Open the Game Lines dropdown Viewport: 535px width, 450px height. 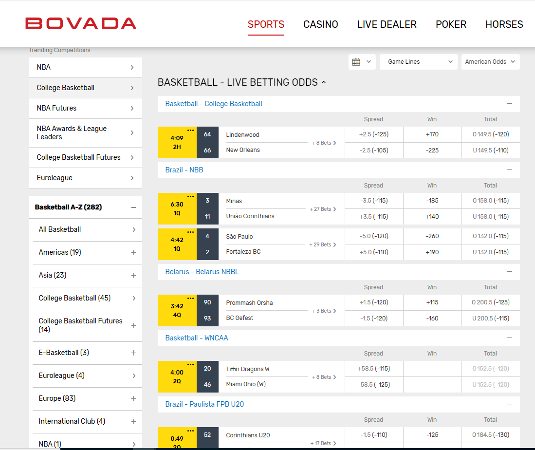(418, 62)
